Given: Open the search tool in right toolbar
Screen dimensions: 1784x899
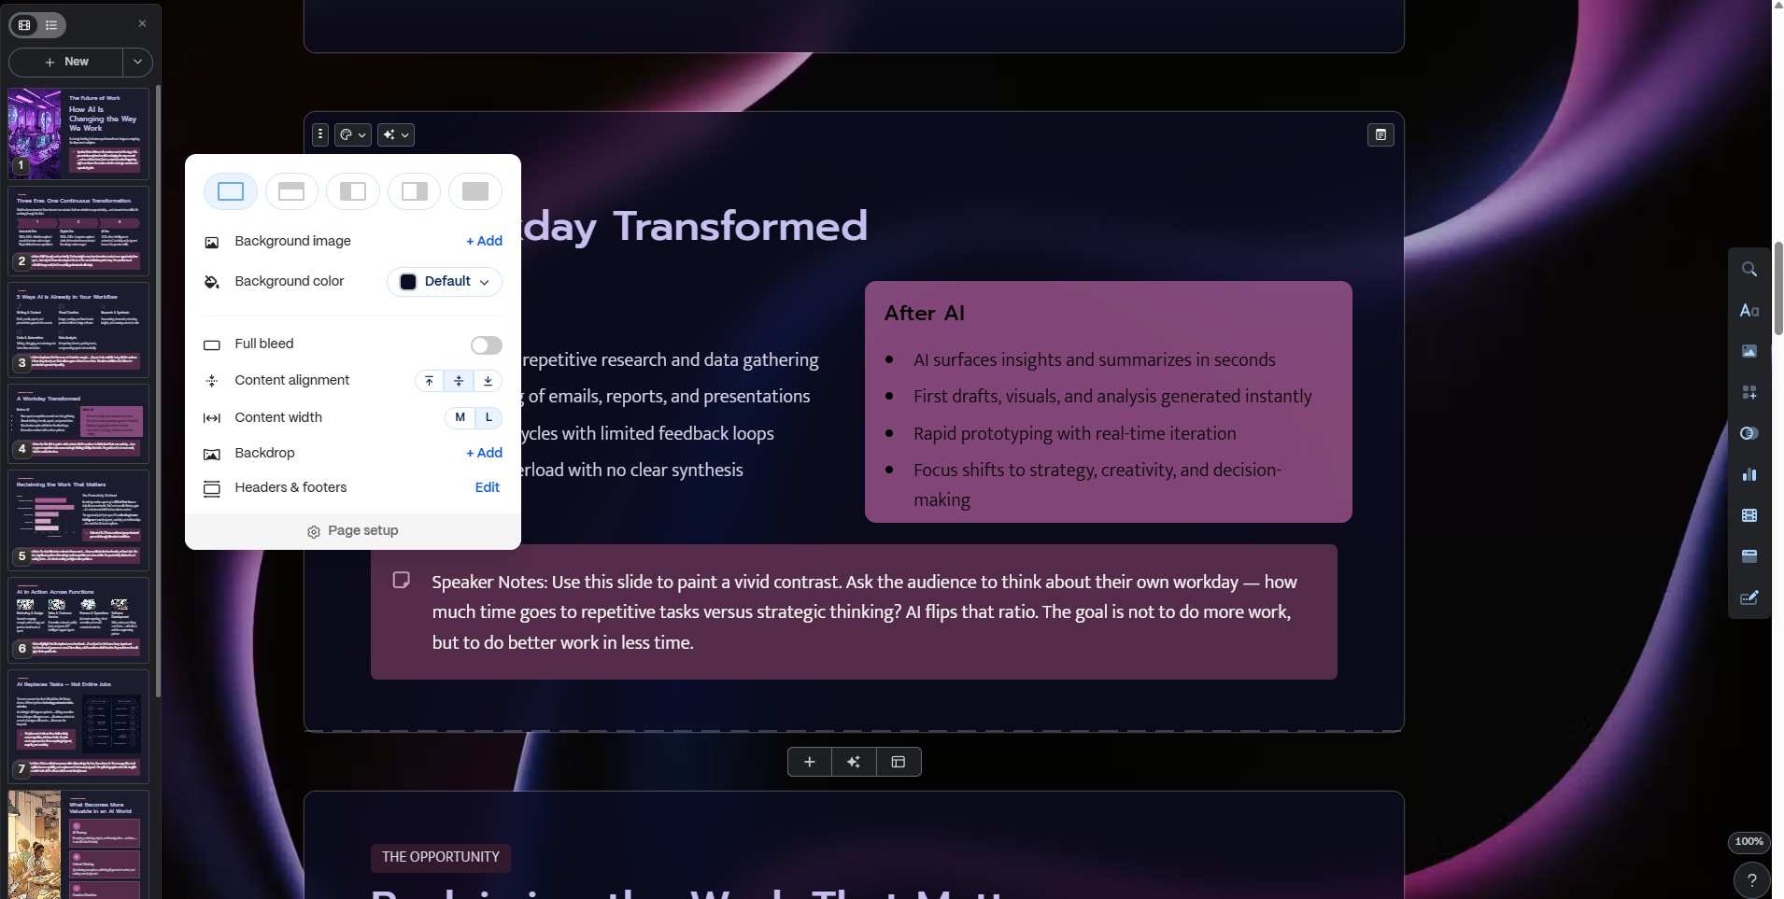Looking at the screenshot, I should pyautogui.click(x=1749, y=269).
